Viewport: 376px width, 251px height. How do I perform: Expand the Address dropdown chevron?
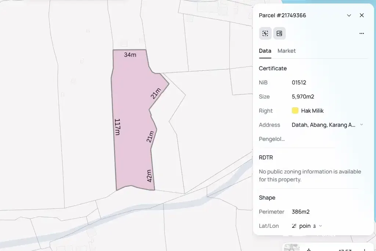362,125
